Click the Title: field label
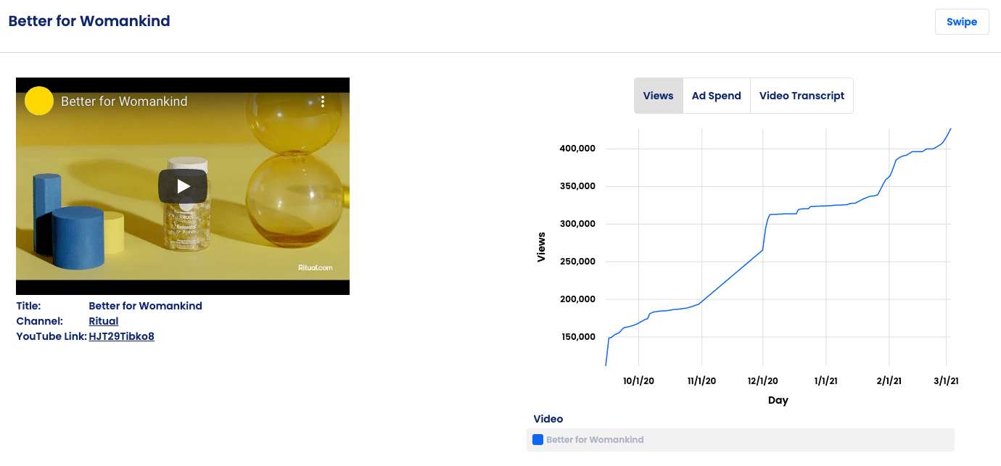This screenshot has width=1001, height=466. [x=28, y=306]
